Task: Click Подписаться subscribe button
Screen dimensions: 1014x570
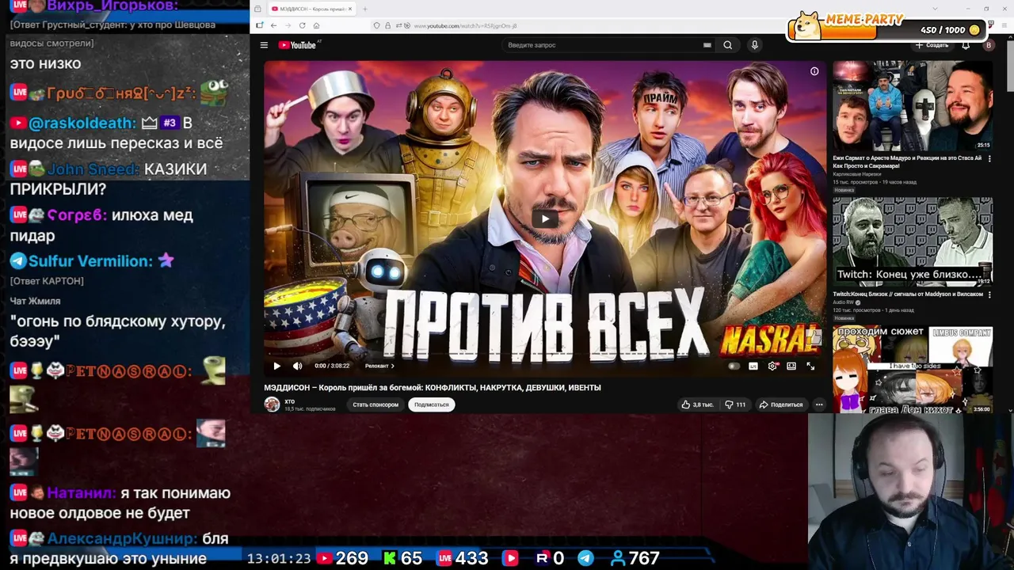Action: tap(431, 405)
